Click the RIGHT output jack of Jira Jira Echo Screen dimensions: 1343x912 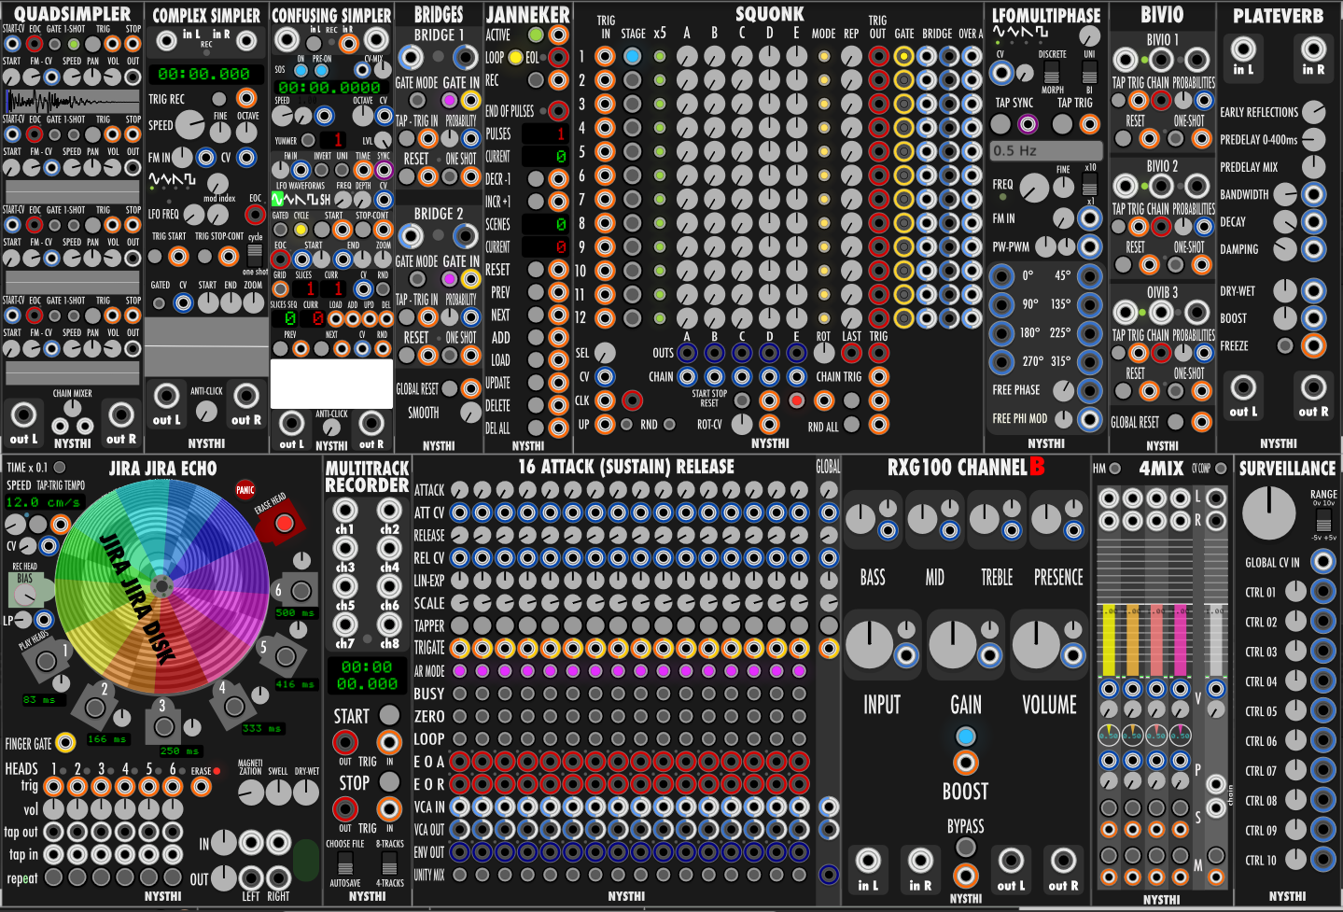pyautogui.click(x=278, y=877)
